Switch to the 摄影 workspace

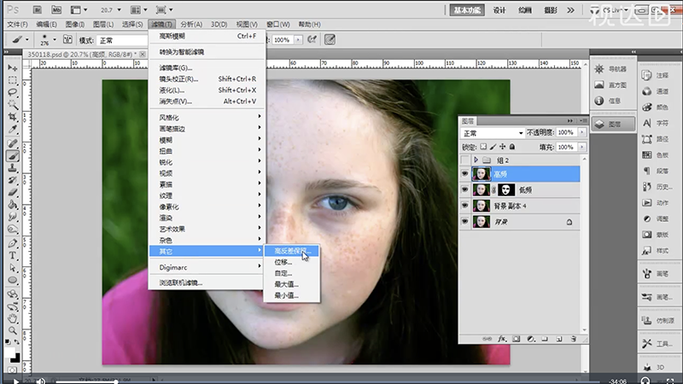[551, 10]
